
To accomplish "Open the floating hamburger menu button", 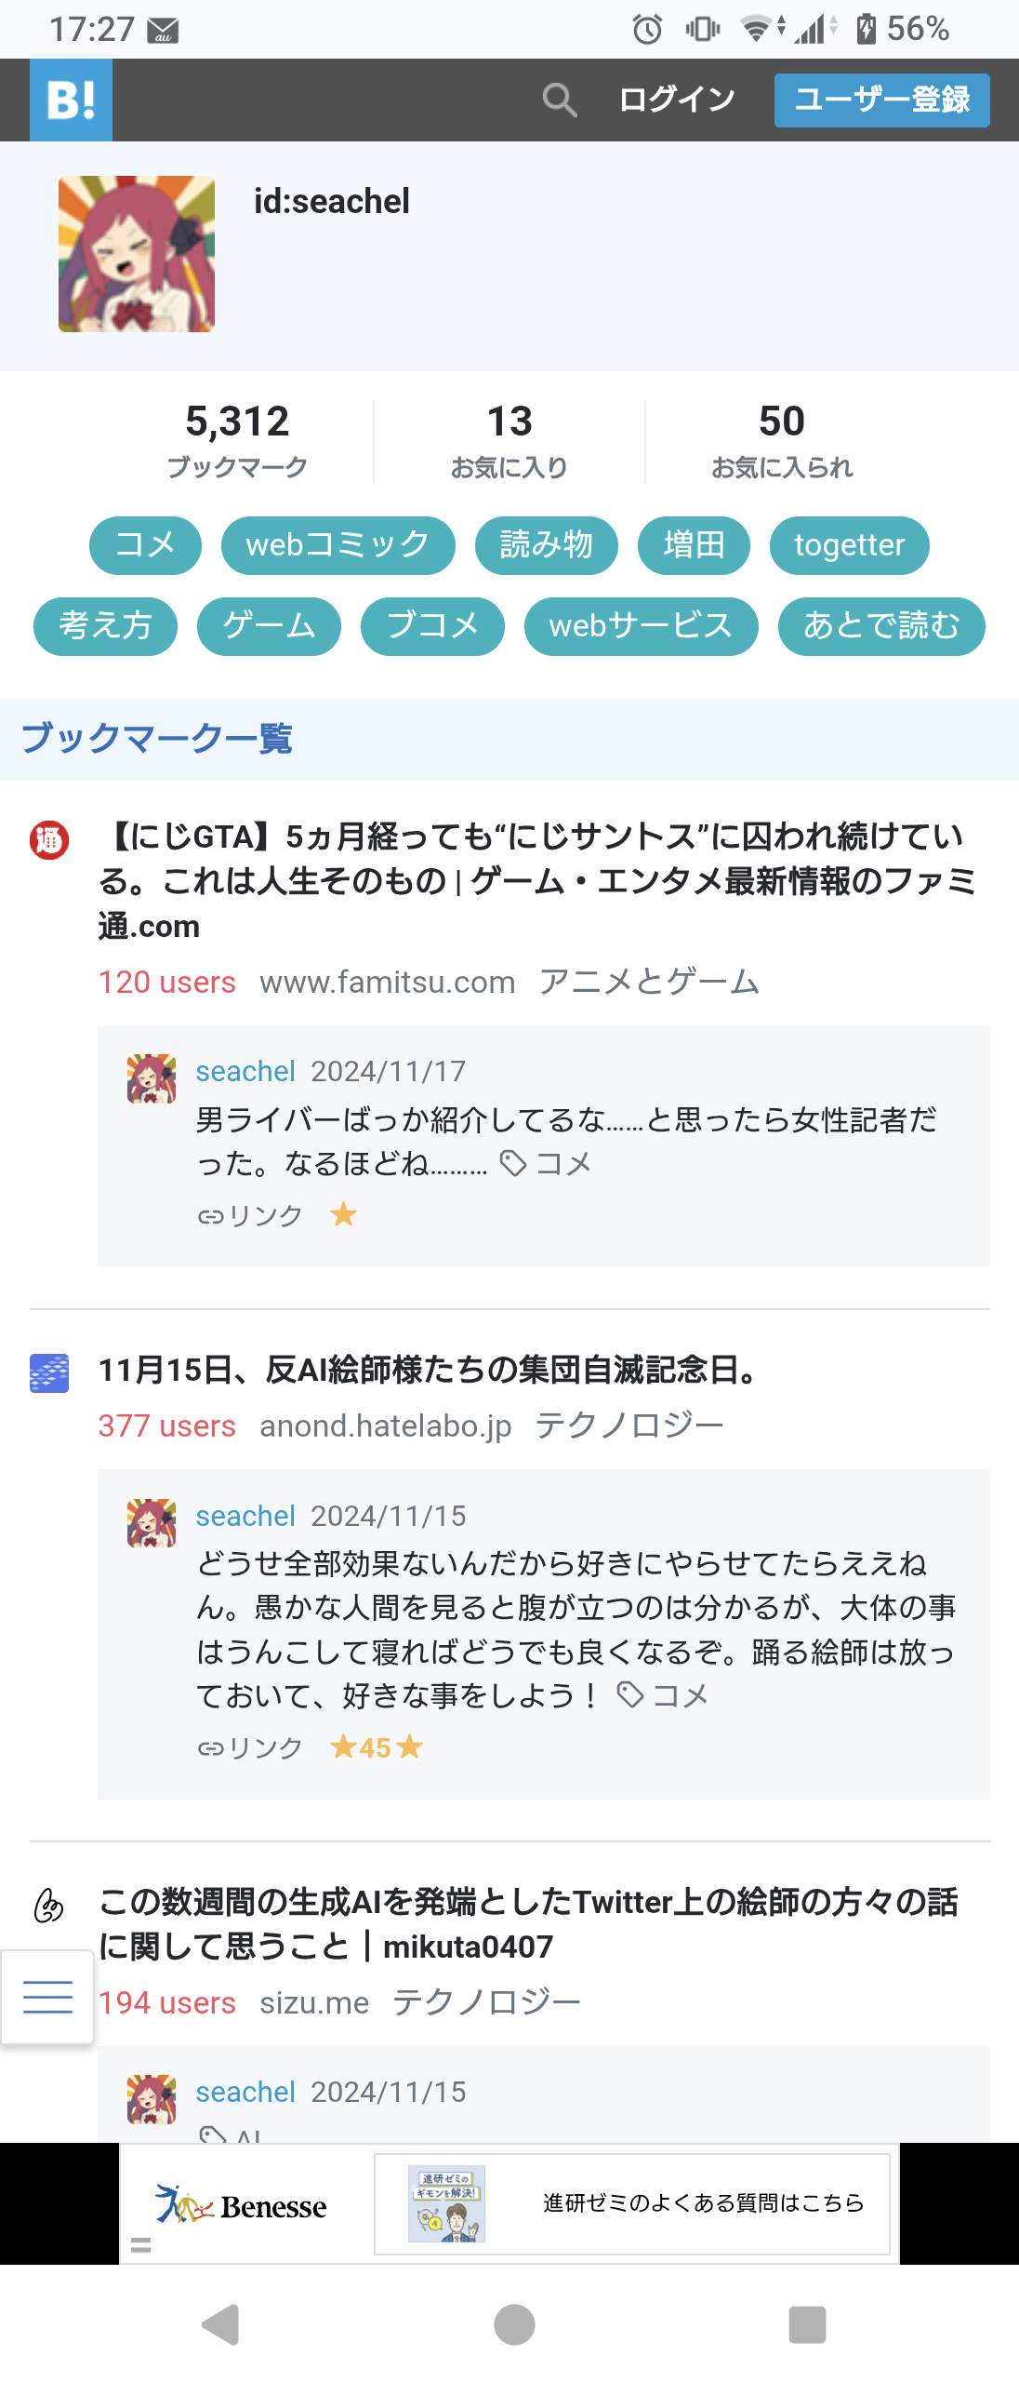I will tap(46, 1997).
